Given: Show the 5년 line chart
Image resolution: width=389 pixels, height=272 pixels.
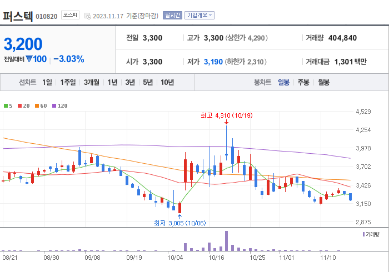Looking at the screenshot, I should (148, 82).
